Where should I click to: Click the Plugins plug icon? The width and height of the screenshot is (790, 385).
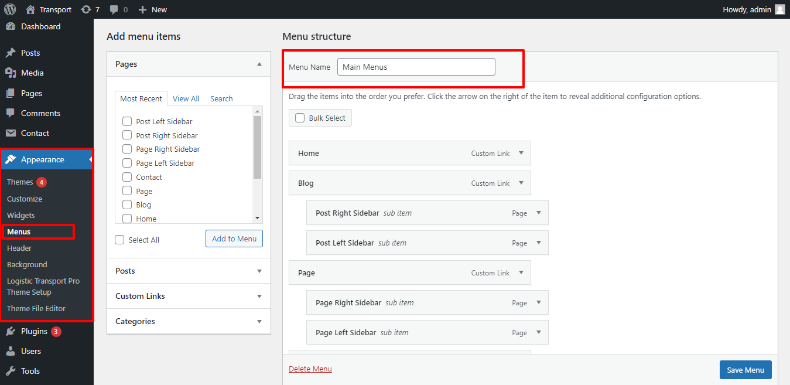pyautogui.click(x=11, y=332)
